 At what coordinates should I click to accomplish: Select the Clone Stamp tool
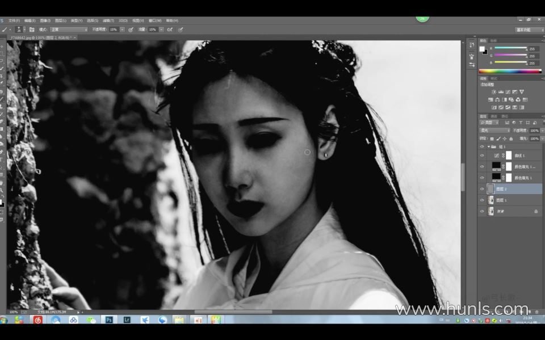coord(2,106)
